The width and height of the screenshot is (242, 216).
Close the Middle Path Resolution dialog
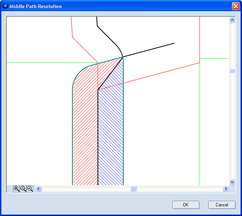[x=236, y=6]
